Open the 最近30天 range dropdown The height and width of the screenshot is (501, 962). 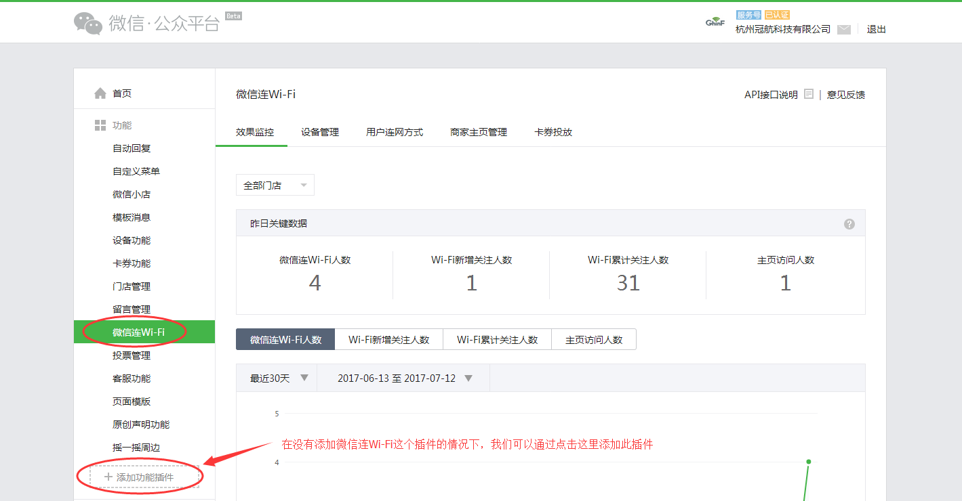[x=279, y=378]
